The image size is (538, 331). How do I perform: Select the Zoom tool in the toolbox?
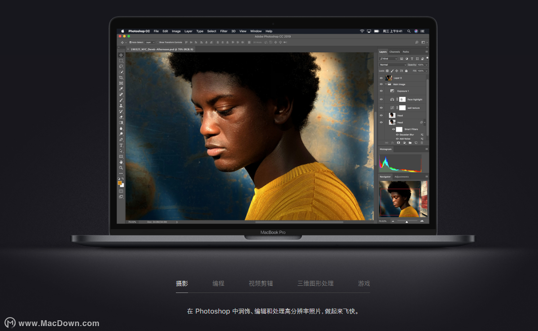click(121, 168)
